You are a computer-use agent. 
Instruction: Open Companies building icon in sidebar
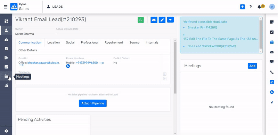tap(6, 58)
